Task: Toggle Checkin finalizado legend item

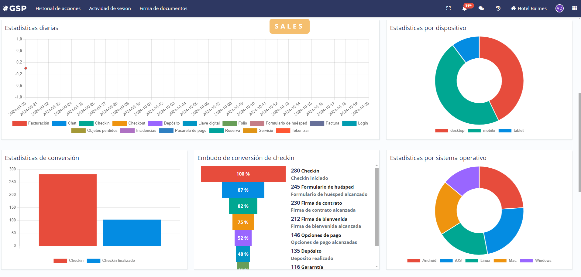Action: pyautogui.click(x=111, y=261)
